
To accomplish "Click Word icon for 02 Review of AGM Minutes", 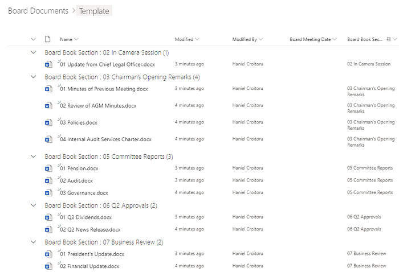I will [48, 106].
